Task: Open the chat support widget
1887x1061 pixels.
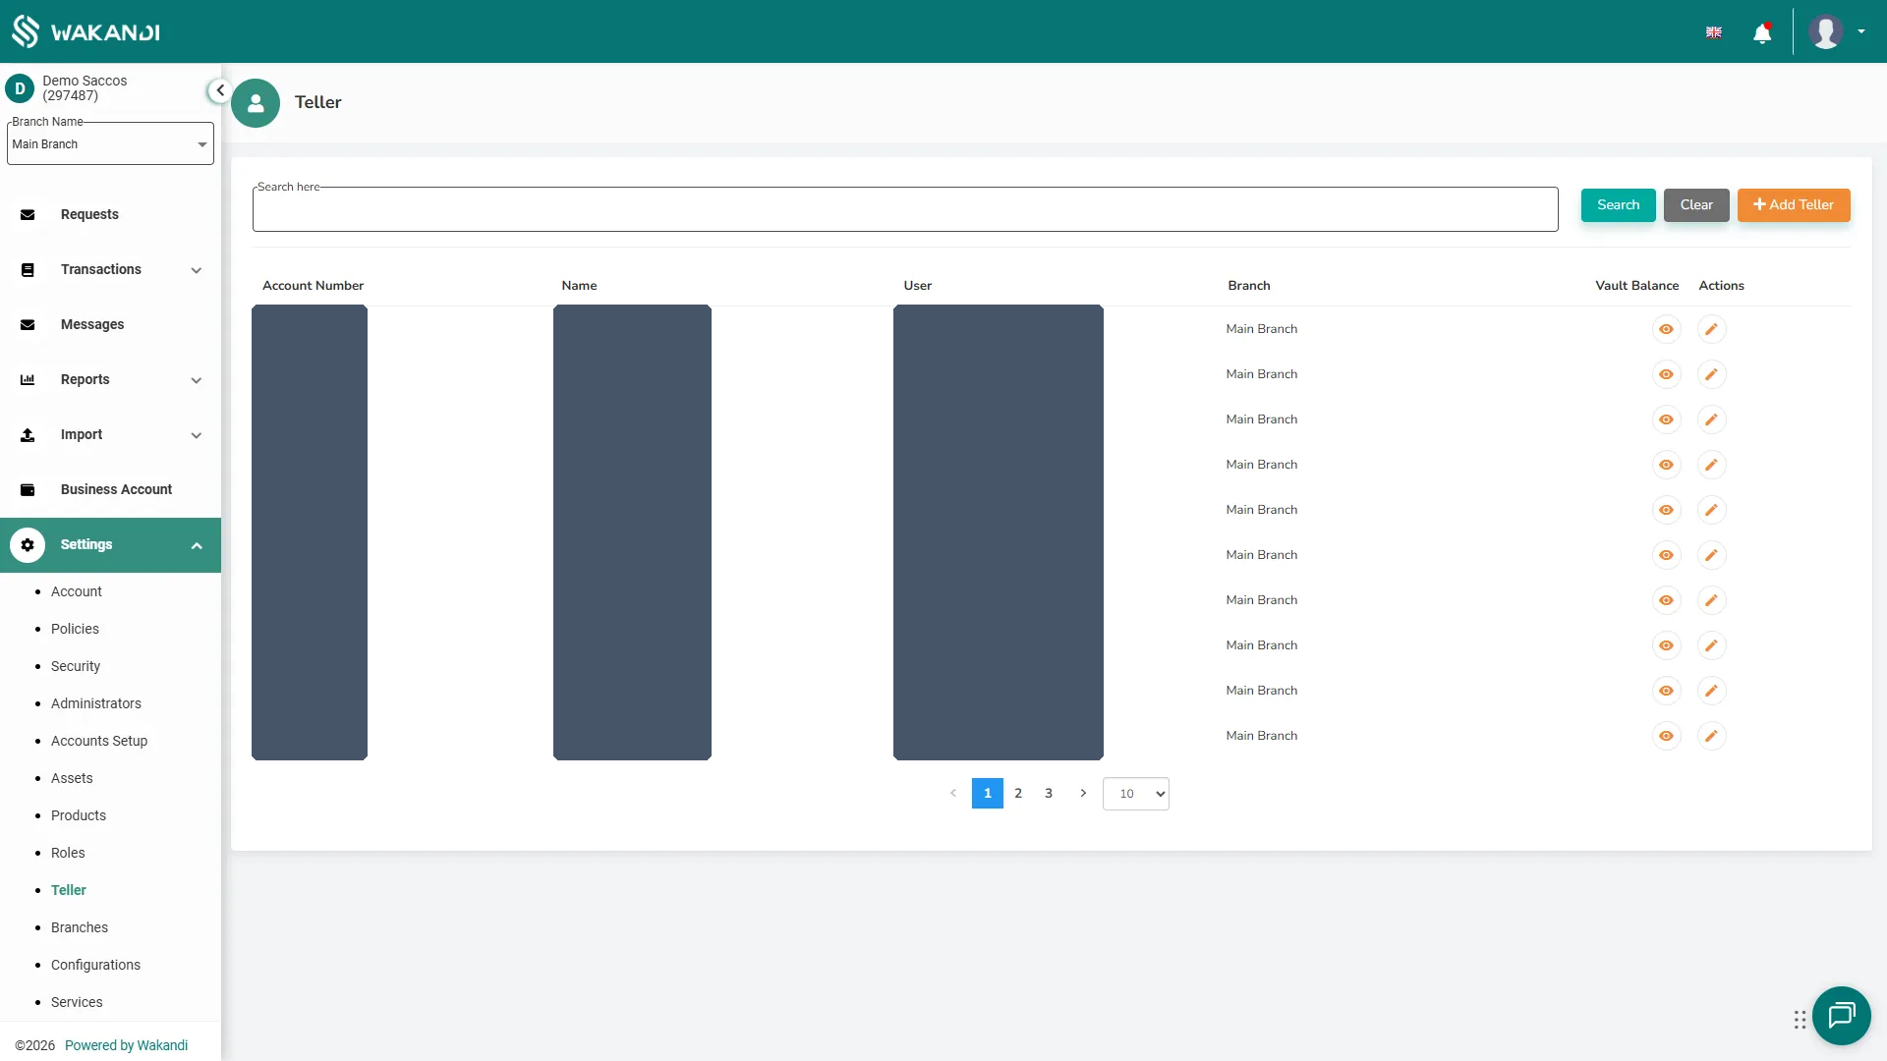Action: tap(1841, 1015)
